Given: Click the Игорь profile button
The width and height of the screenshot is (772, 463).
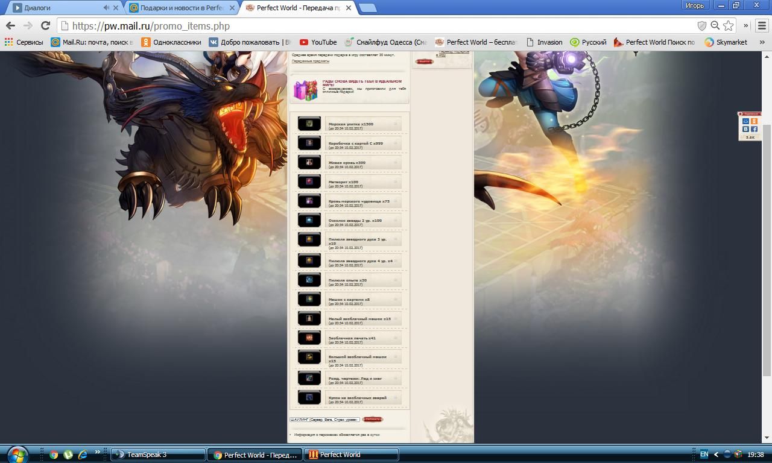Looking at the screenshot, I should coord(695,5).
